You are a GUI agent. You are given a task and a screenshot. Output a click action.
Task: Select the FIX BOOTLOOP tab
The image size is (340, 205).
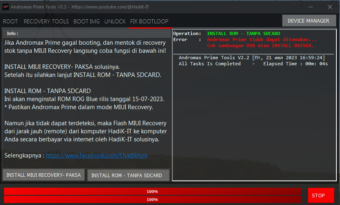pos(149,21)
